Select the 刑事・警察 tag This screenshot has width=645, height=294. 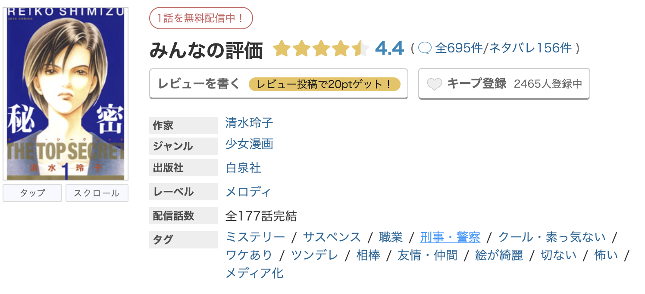450,236
